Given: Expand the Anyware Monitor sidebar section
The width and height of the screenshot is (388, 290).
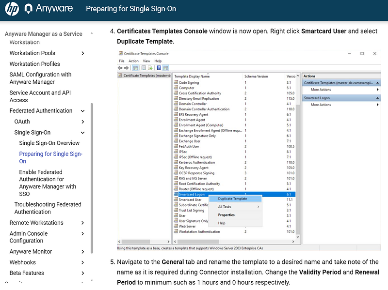Looking at the screenshot, I should coord(83,252).
